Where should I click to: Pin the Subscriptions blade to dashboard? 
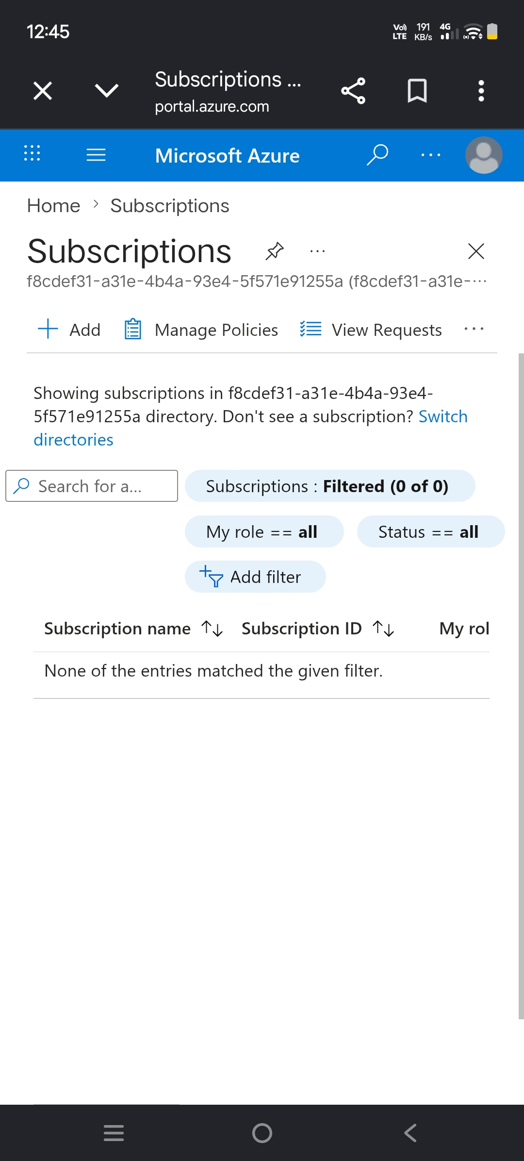[x=275, y=251]
